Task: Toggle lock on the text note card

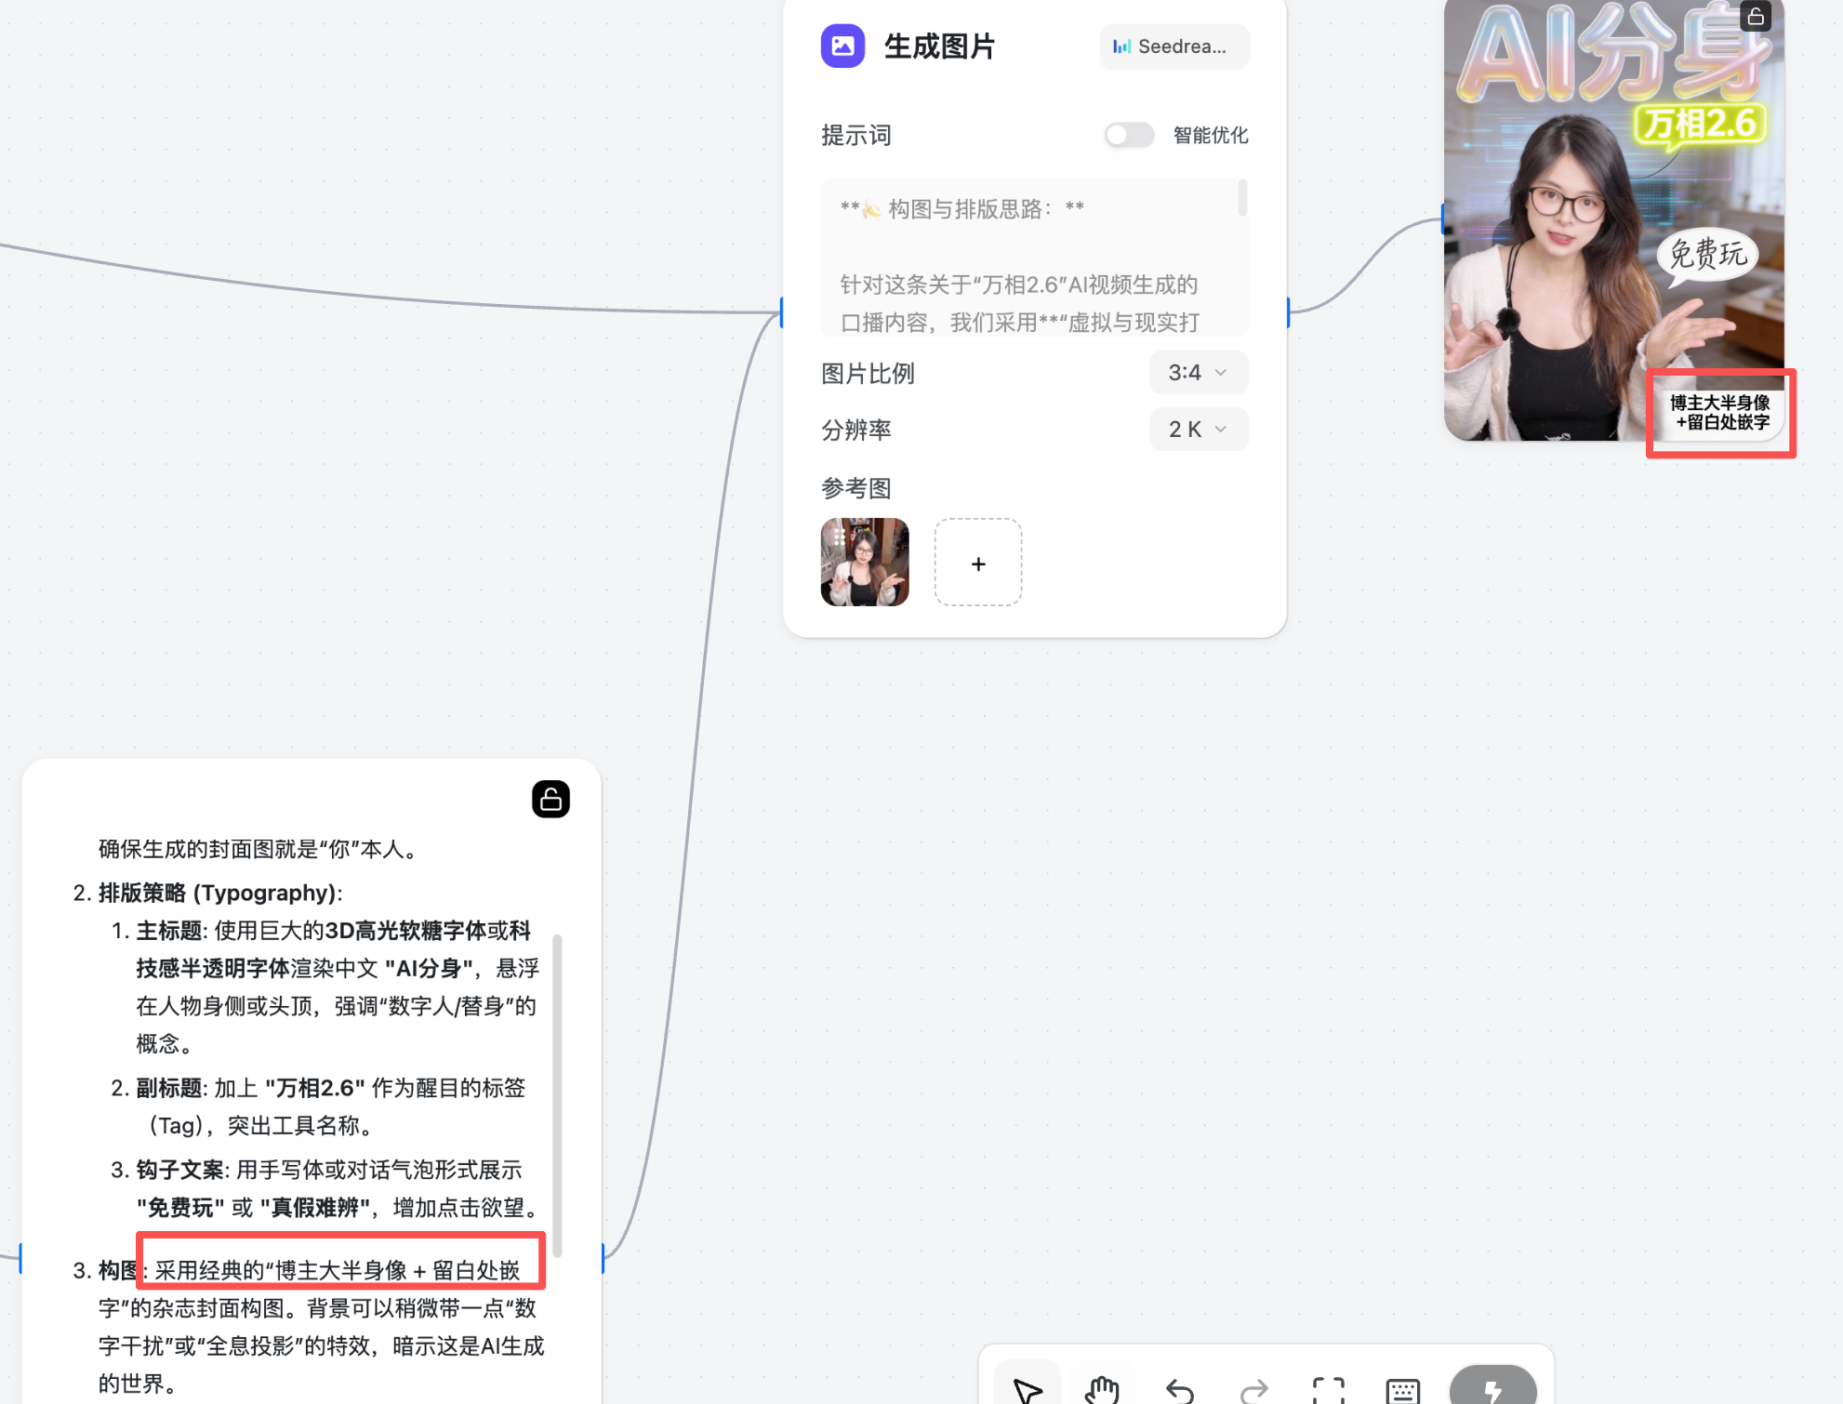Action: click(x=550, y=799)
